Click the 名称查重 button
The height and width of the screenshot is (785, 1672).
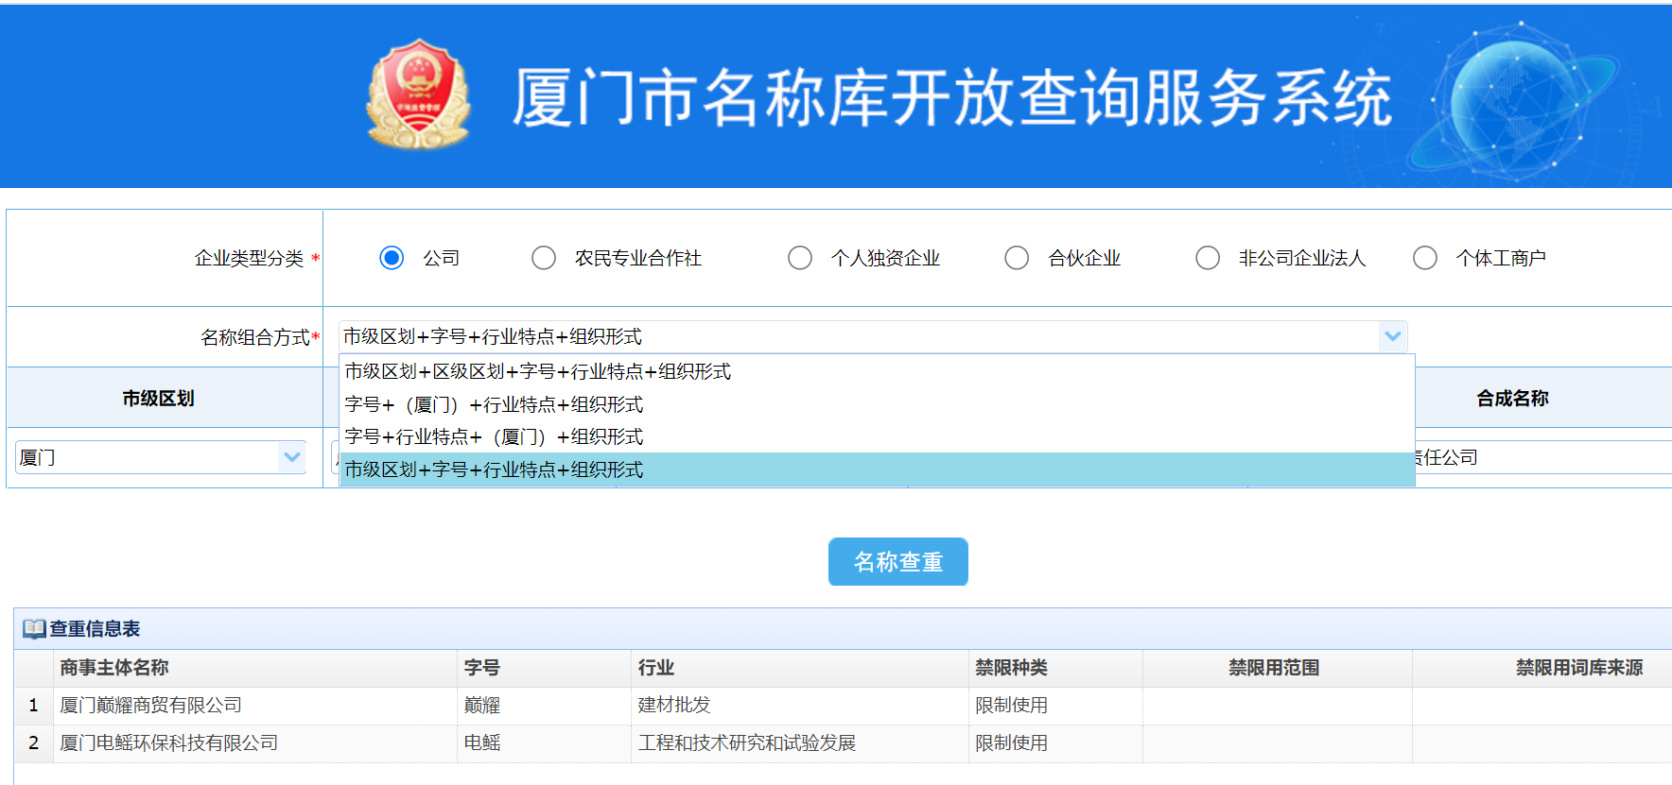pyautogui.click(x=897, y=562)
